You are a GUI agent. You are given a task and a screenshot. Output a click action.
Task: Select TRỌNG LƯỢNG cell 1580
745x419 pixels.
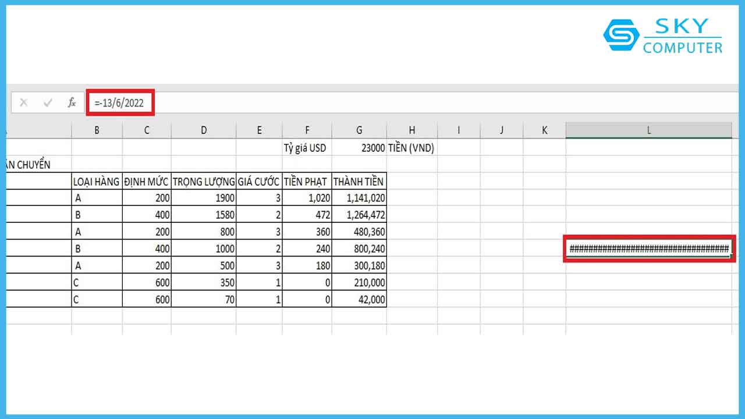[204, 215]
